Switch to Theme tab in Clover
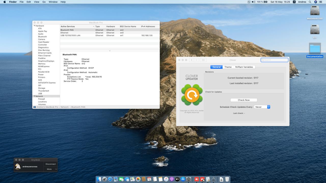The height and width of the screenshot is (183, 326). pos(228,67)
